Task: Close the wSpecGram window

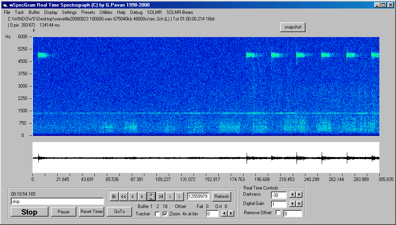Action: (391, 5)
